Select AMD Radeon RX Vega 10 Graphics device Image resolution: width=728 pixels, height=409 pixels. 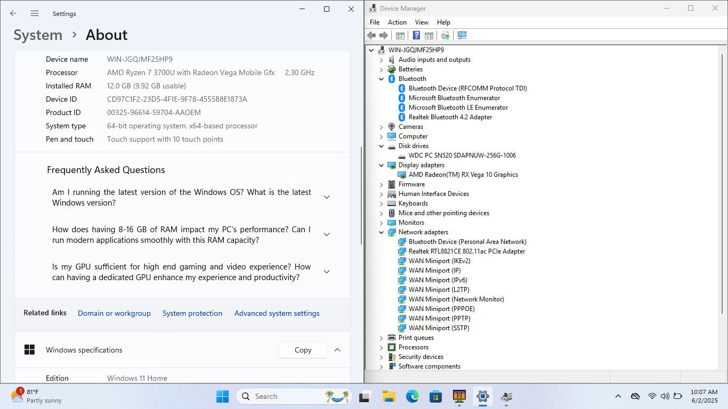(x=463, y=175)
